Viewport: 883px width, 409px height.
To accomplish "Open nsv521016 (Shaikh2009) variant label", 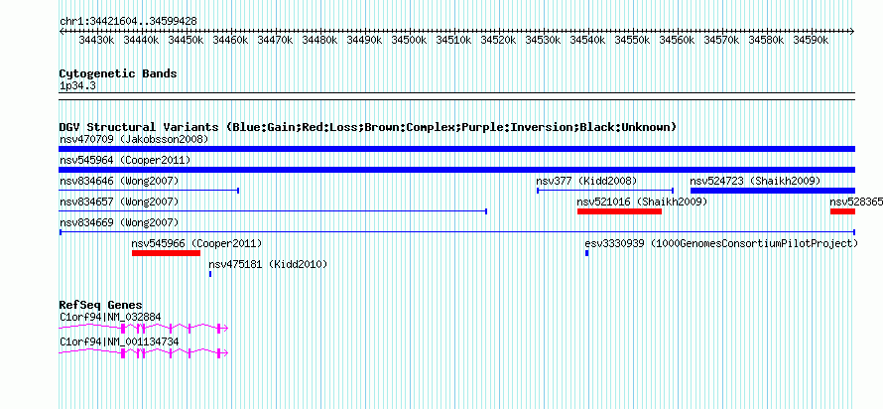I will 643,202.
